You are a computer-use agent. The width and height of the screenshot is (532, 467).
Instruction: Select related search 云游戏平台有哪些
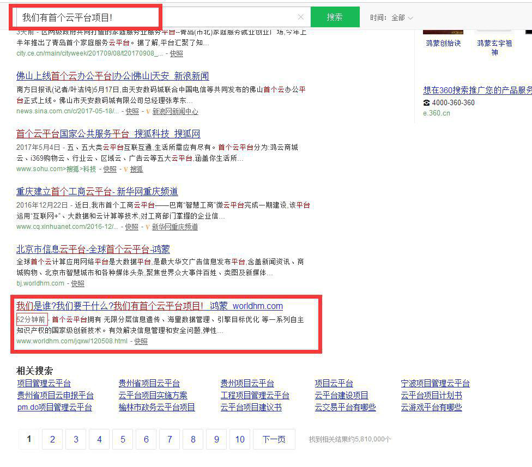[x=431, y=407]
